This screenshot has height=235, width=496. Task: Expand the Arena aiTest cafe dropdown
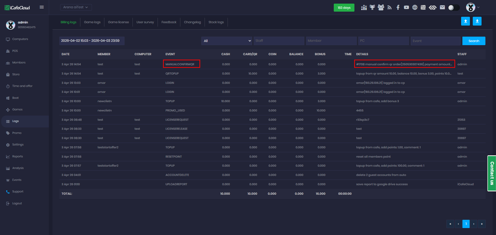pyautogui.click(x=76, y=7)
